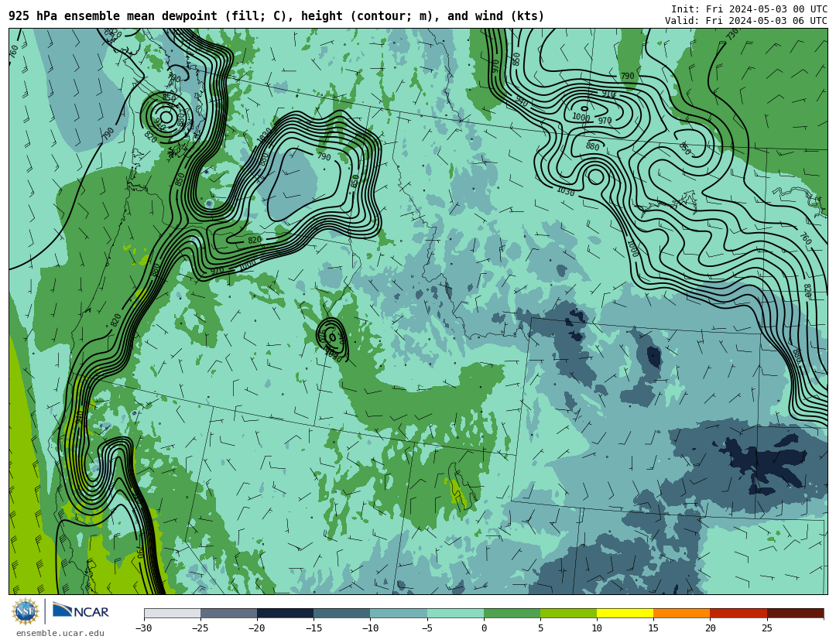Open the ensemble.ucar.edu link text
836x643 pixels.
[60, 634]
